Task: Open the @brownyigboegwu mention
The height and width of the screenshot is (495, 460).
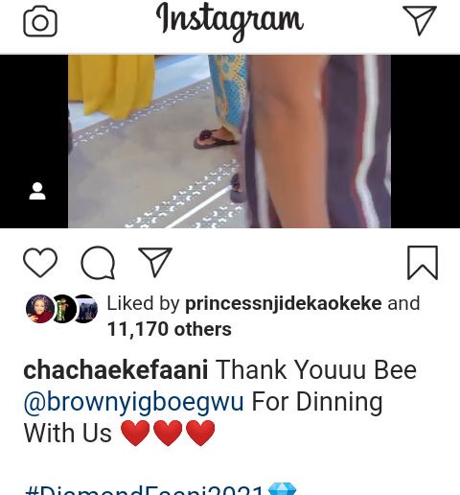Action: (x=134, y=402)
